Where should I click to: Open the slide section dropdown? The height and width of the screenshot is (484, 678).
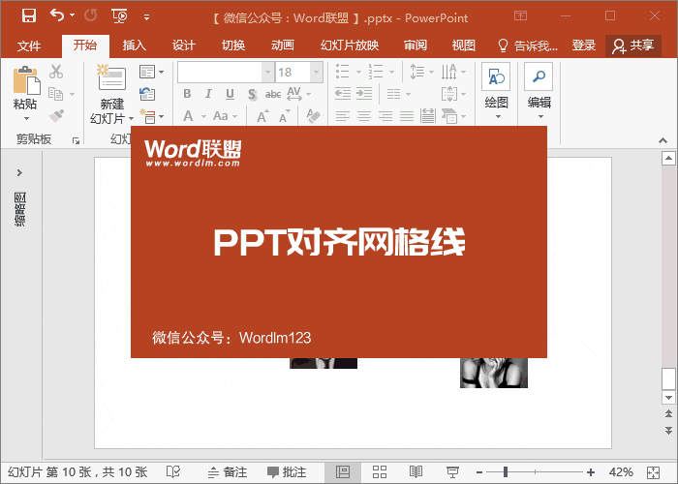coord(151,116)
